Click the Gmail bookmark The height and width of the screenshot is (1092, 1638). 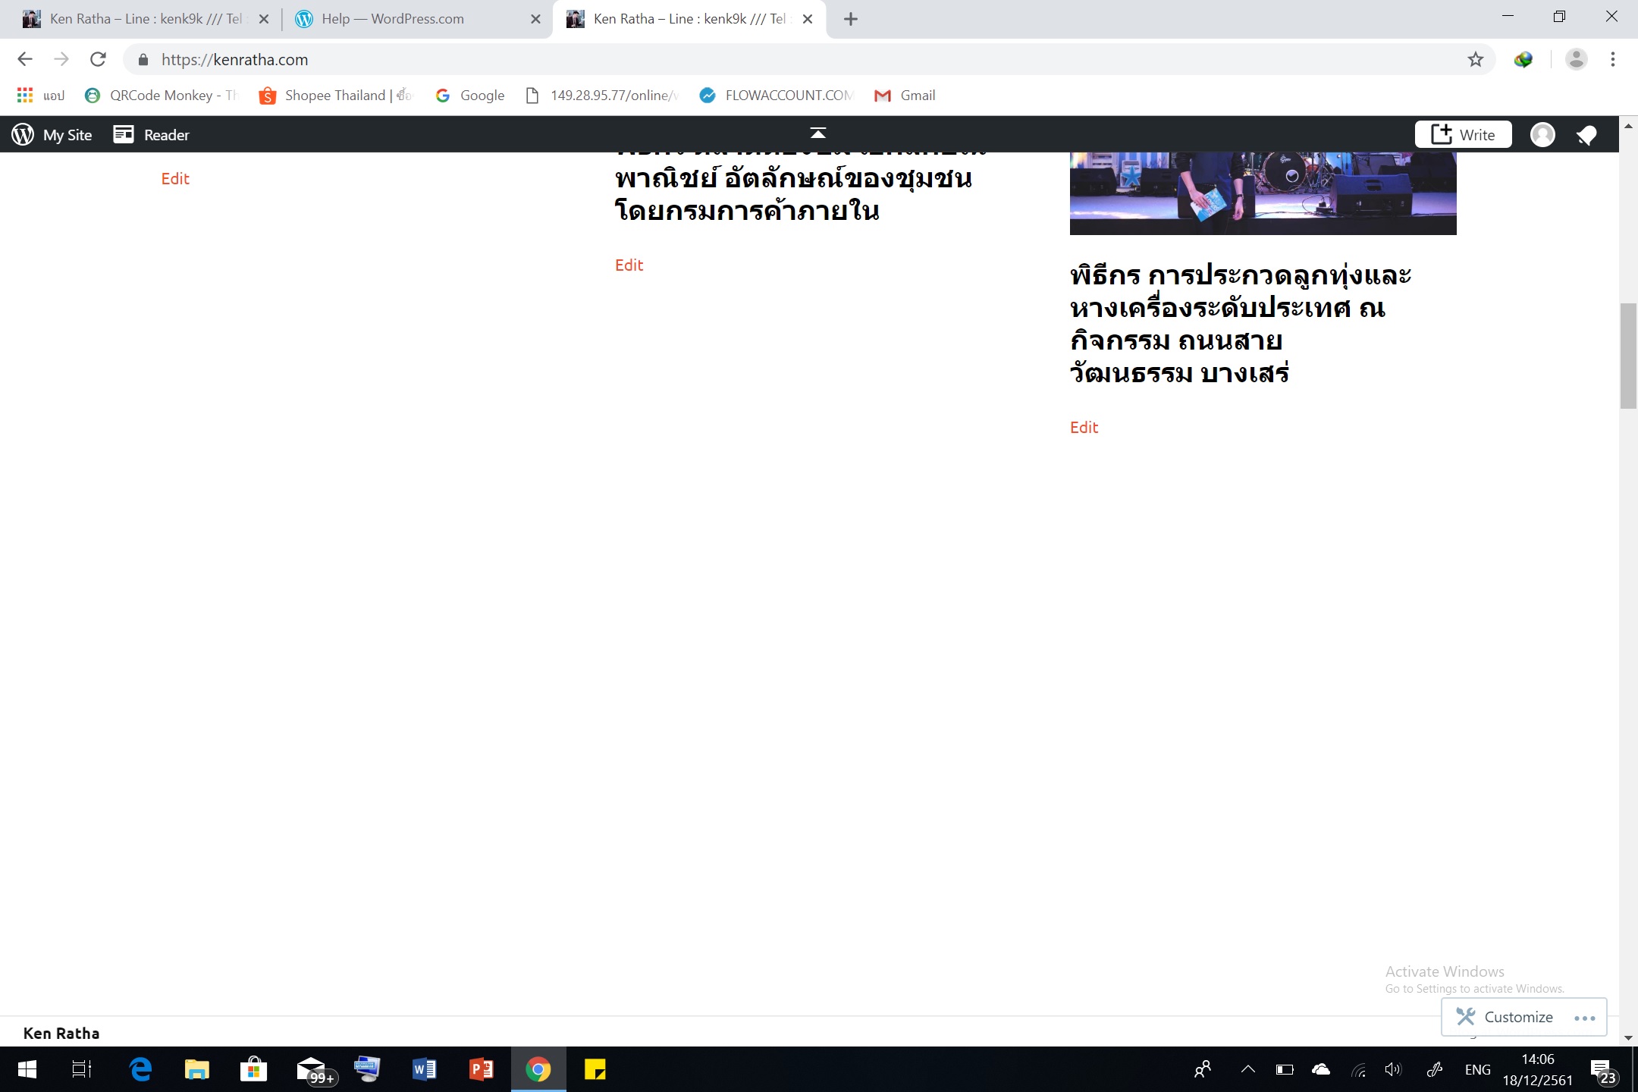point(904,96)
